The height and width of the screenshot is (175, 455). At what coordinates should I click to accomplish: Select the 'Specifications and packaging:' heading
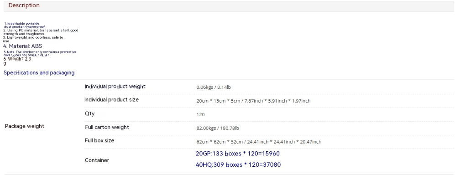[39, 73]
